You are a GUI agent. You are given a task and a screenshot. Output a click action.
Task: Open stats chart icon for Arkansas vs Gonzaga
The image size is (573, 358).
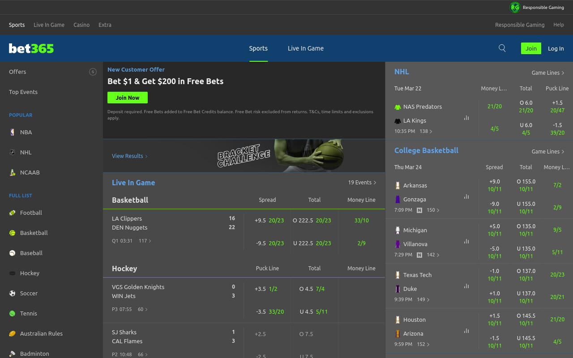(466, 196)
